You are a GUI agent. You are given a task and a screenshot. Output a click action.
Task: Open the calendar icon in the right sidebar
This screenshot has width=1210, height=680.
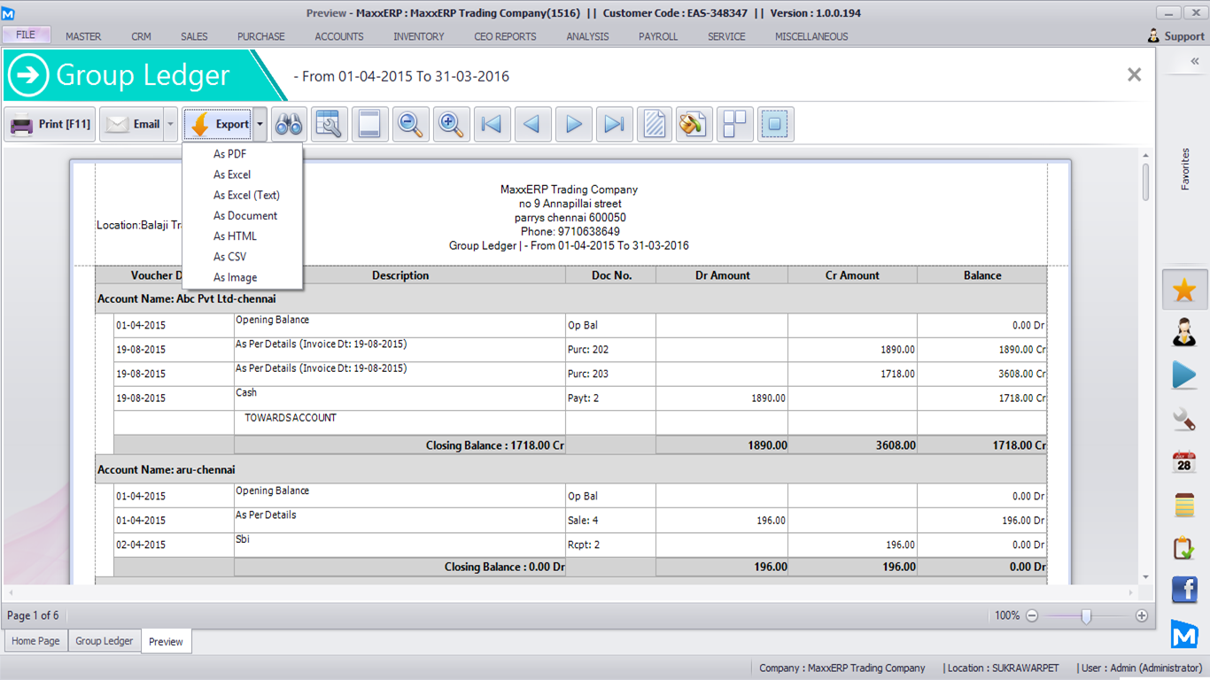click(x=1184, y=461)
